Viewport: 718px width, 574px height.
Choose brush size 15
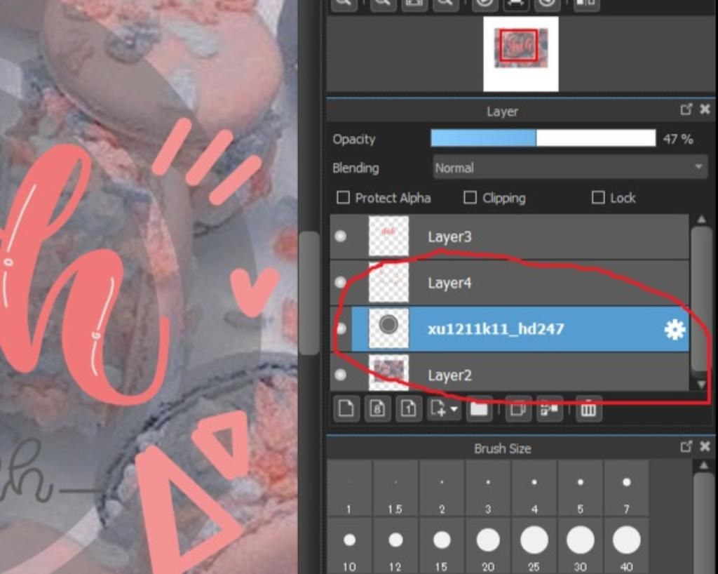click(442, 546)
